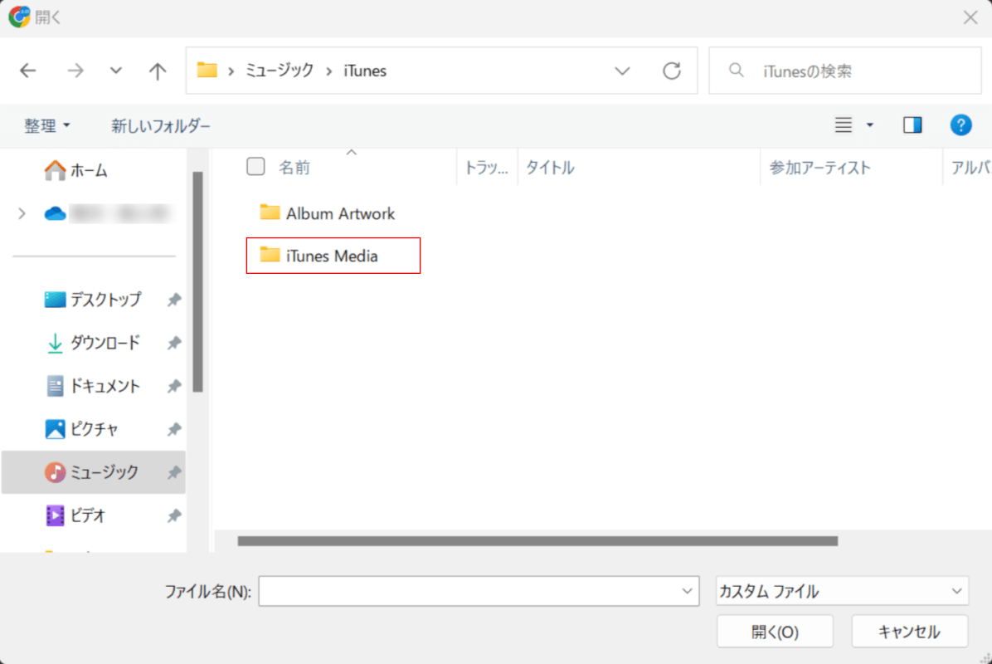Open ミュージック in the sidebar

point(93,472)
